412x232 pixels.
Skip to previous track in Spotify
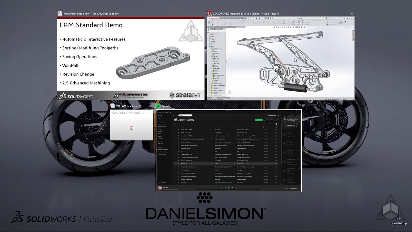pos(225,188)
